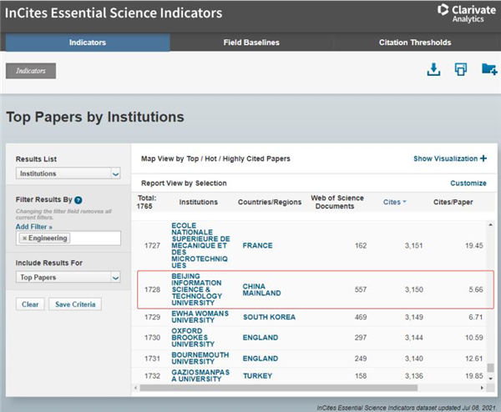The width and height of the screenshot is (501, 412).
Task: Switch to the Citation Thresholds tab
Action: click(x=414, y=43)
